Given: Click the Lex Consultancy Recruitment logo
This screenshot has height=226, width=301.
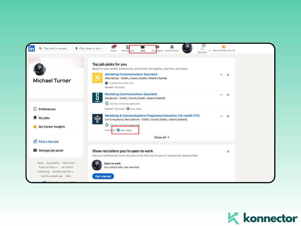Looking at the screenshot, I should 97,119.
